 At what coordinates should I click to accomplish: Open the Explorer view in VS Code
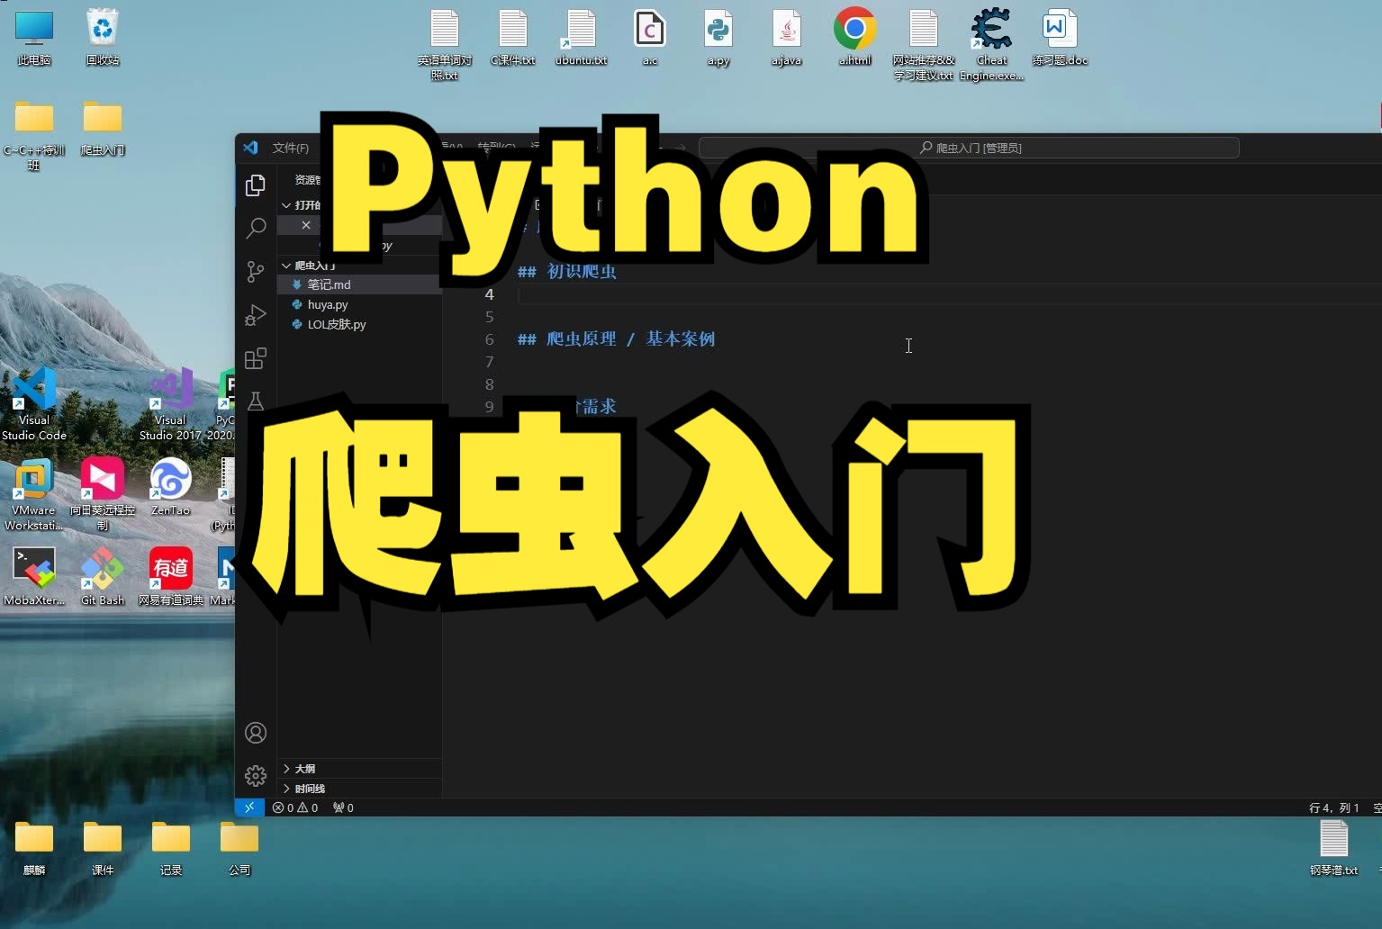256,185
